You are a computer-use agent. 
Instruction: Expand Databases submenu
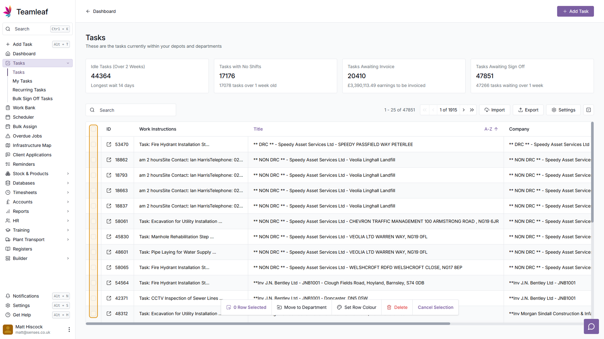pyautogui.click(x=68, y=183)
